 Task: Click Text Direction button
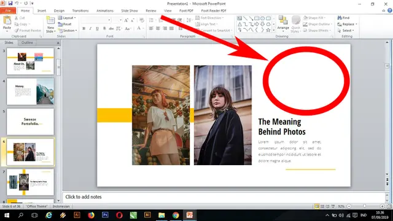tap(209, 18)
